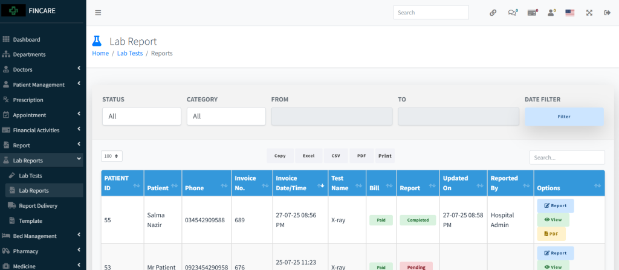The height and width of the screenshot is (270, 619).
Task: Click the From date input field
Action: tap(331, 117)
